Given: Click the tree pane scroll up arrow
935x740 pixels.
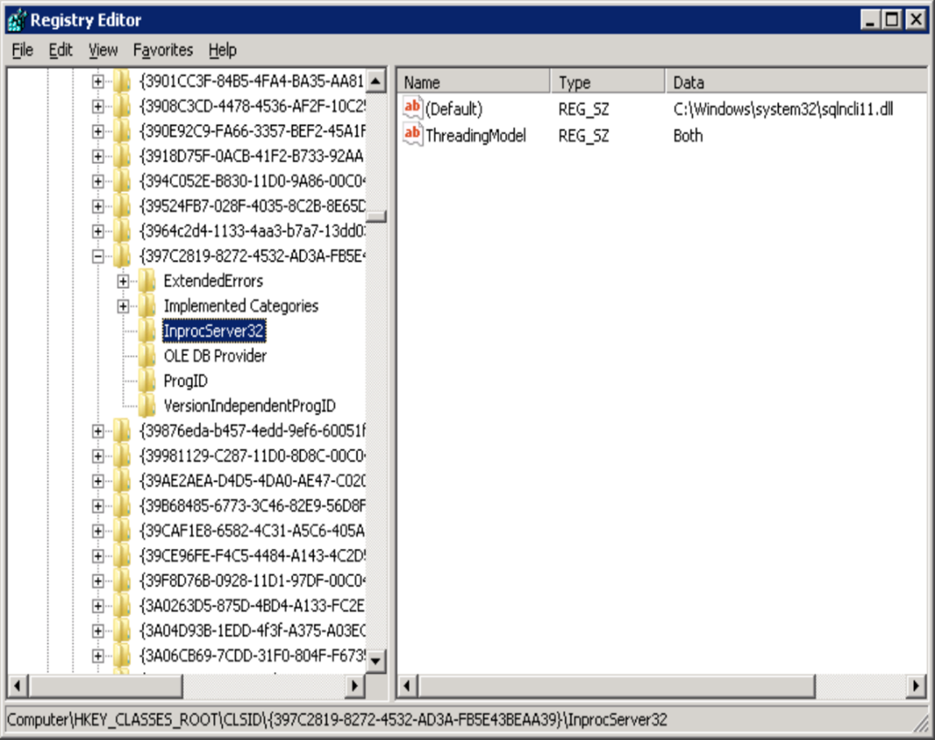Looking at the screenshot, I should pos(376,80).
